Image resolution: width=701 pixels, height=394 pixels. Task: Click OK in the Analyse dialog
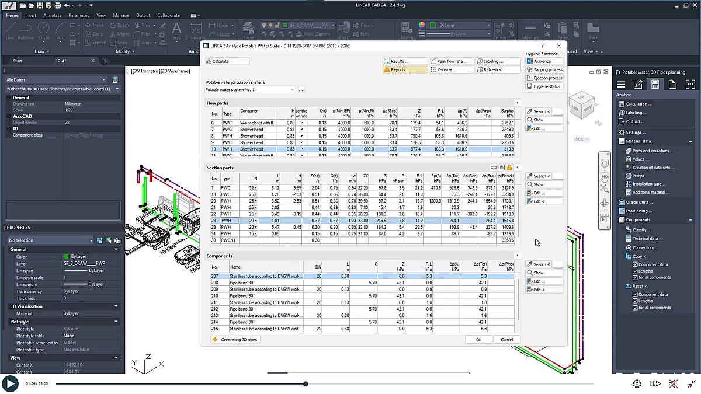coord(478,339)
